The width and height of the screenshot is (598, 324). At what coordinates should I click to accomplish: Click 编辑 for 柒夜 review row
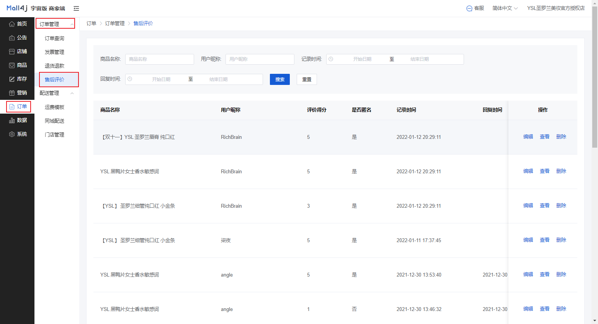(528, 240)
